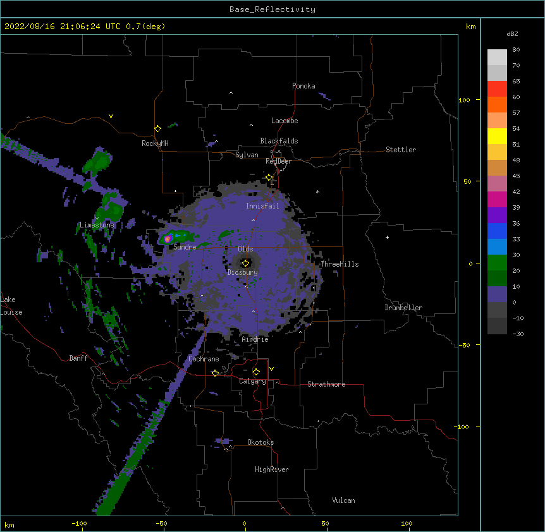Click the yellow v marker northwest of RockyMH
Viewport: 545px width, 532px height.
pyautogui.click(x=111, y=116)
